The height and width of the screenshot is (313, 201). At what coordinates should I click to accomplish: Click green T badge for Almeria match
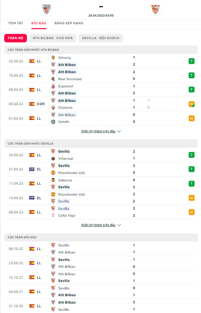191,61
